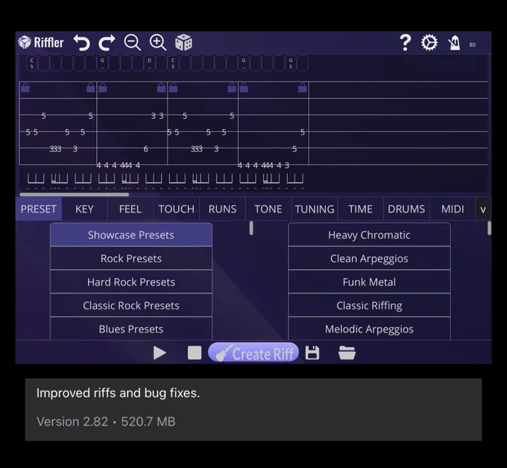Stop riff playback
The image size is (507, 468).
pos(195,352)
